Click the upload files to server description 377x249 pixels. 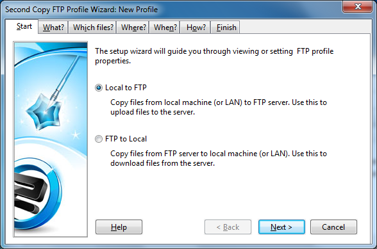tap(219, 107)
